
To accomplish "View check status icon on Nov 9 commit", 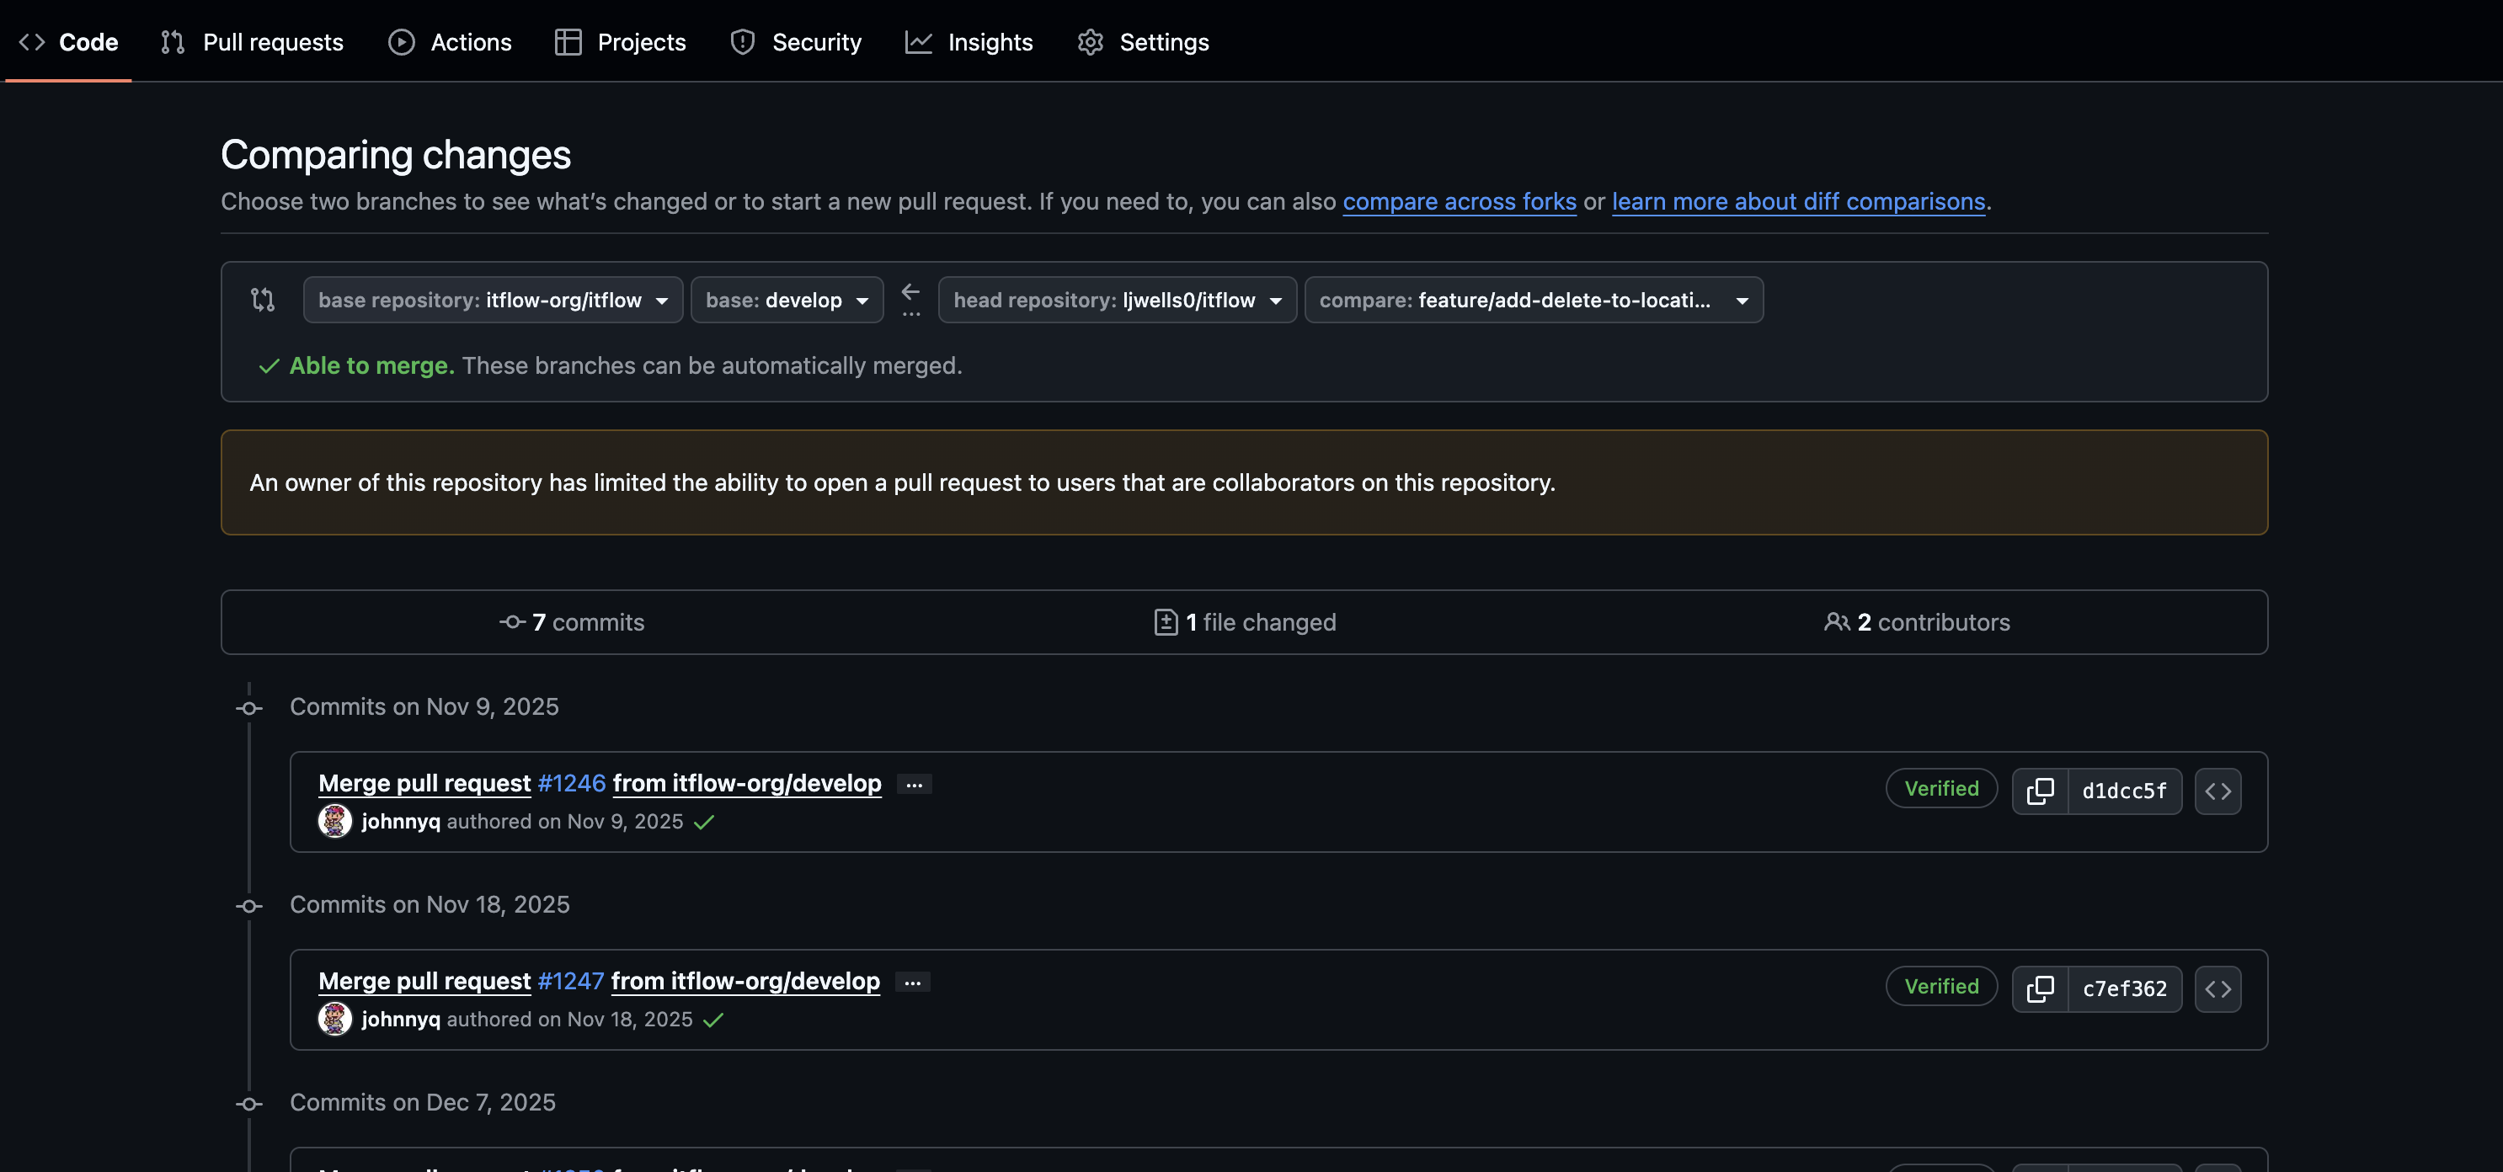I will [704, 823].
